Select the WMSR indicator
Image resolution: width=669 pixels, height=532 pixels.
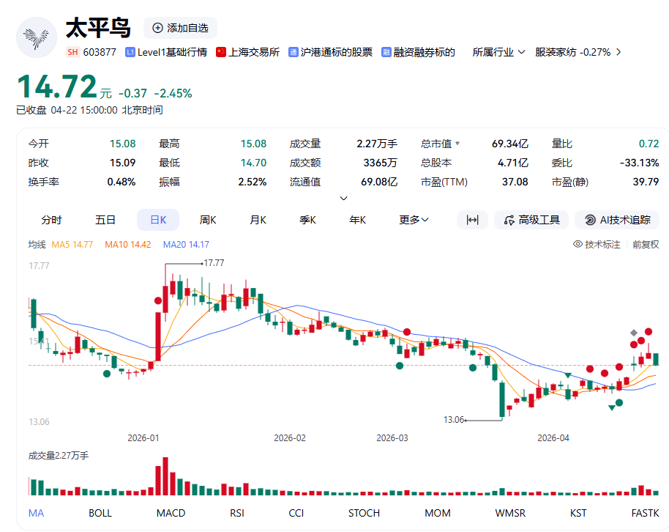510,513
